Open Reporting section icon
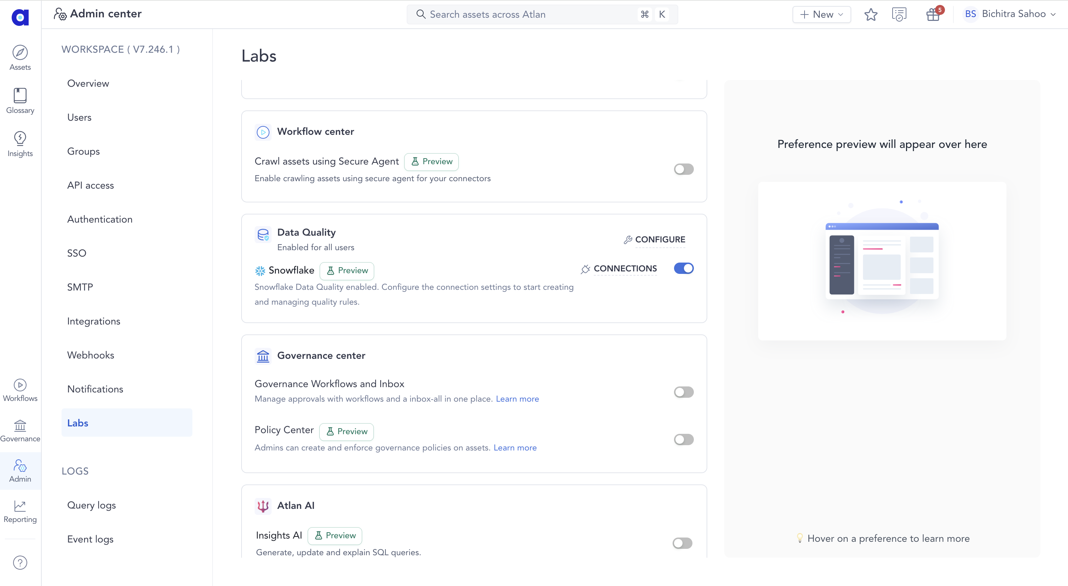 [x=20, y=511]
